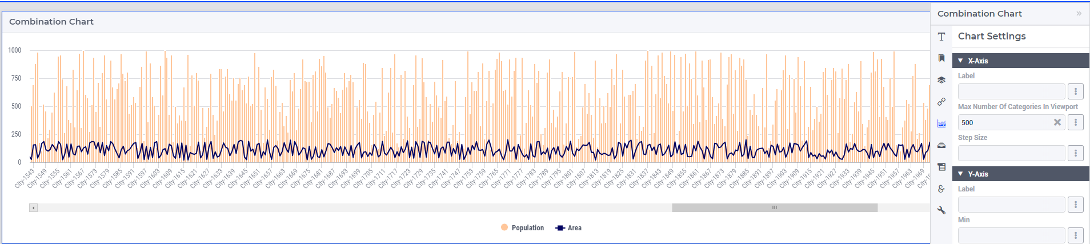Open options menu for Max Number Of Categories
Viewport: 1090px width, 244px height.
click(x=1076, y=122)
